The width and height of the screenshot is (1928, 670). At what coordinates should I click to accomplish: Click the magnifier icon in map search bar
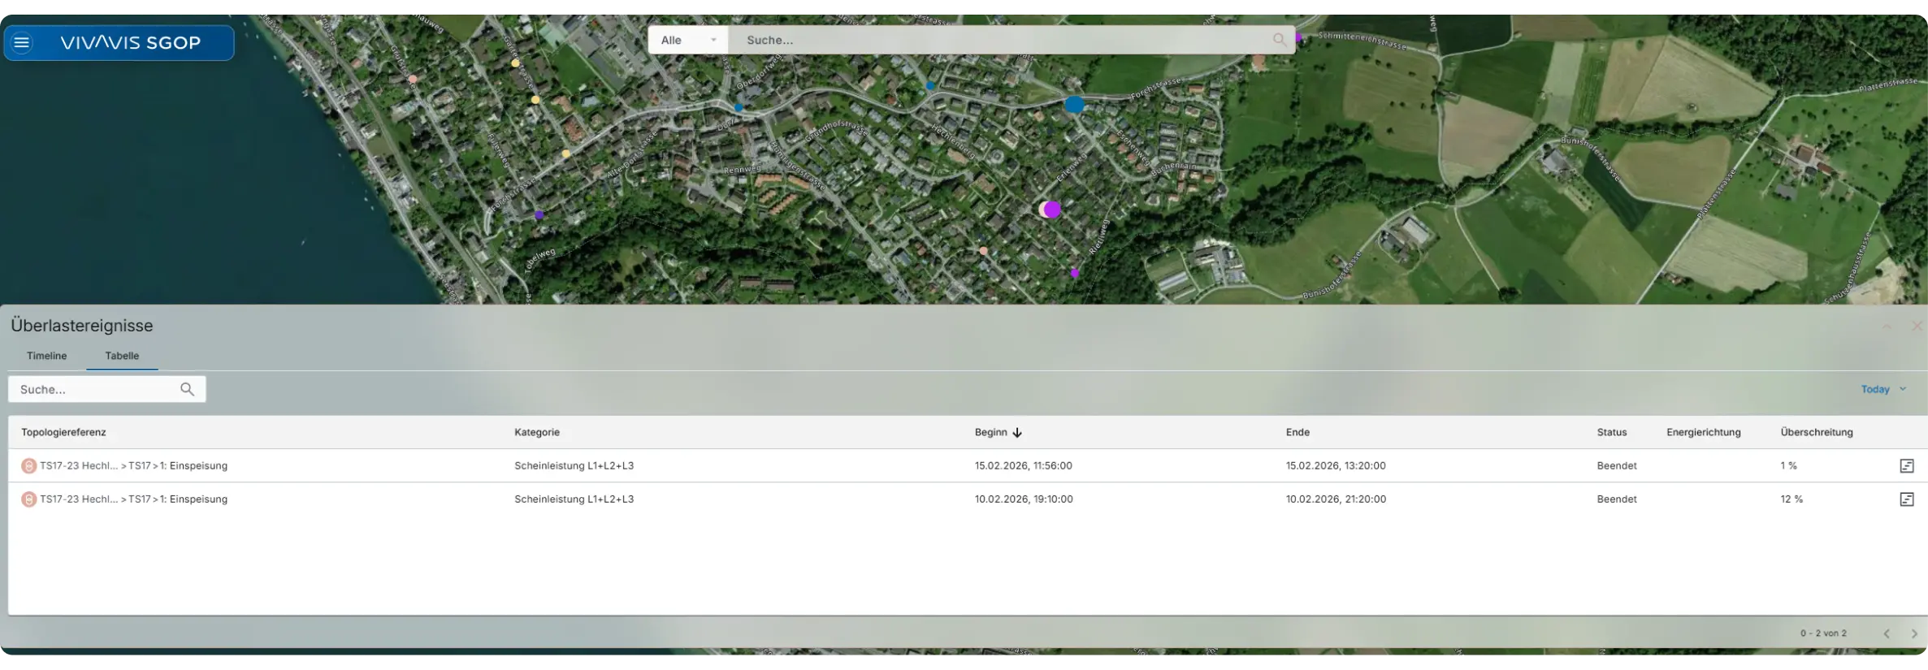pyautogui.click(x=1279, y=39)
